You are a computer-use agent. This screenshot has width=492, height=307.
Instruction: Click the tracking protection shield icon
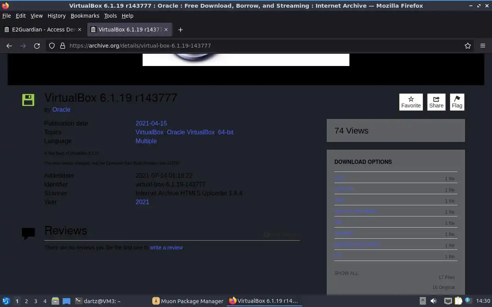pos(52,46)
